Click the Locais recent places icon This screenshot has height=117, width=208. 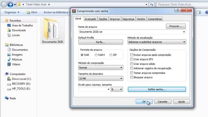(x=9, y=35)
